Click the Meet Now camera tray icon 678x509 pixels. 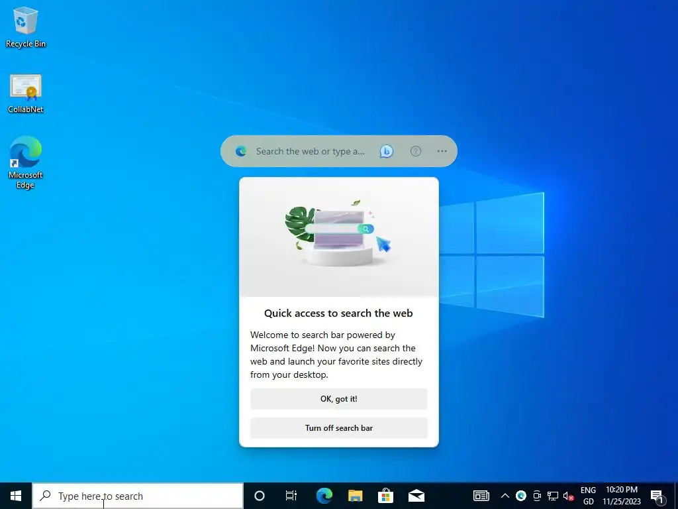tap(537, 496)
